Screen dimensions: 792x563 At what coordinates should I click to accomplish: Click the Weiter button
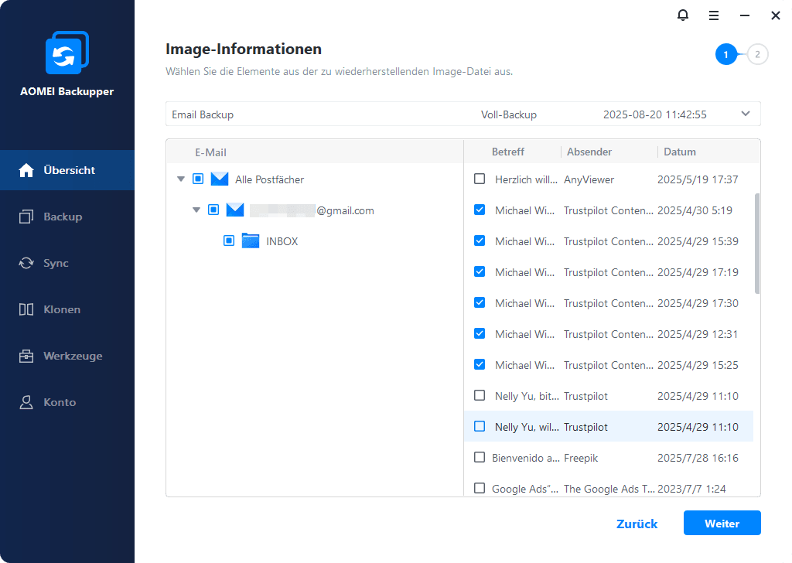click(x=722, y=523)
